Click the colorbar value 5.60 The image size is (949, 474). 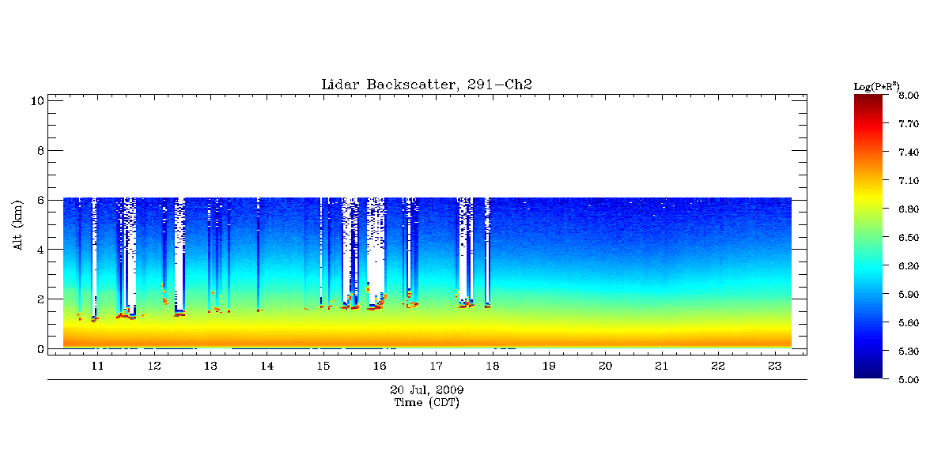(908, 323)
